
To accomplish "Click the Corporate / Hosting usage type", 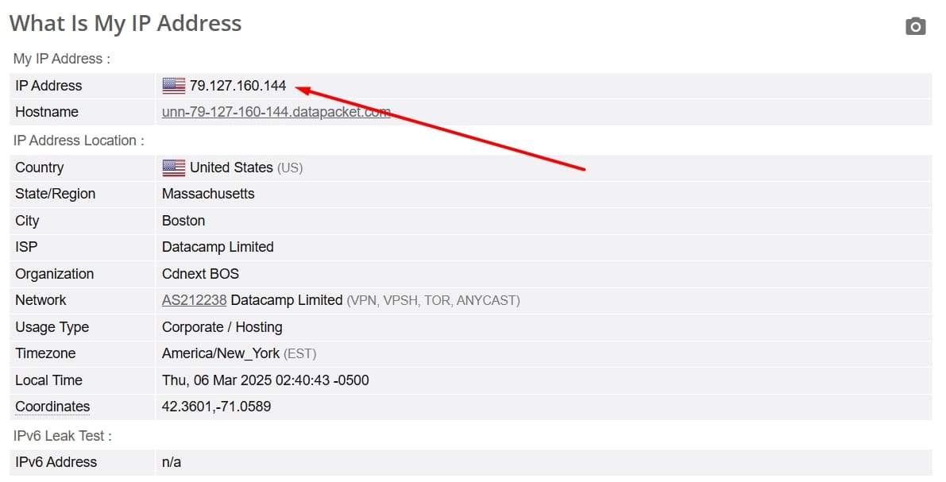I will pos(222,327).
